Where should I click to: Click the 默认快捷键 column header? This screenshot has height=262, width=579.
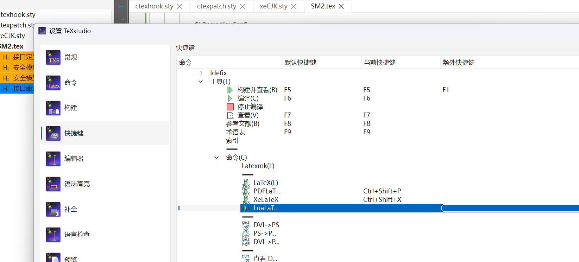(x=322, y=63)
